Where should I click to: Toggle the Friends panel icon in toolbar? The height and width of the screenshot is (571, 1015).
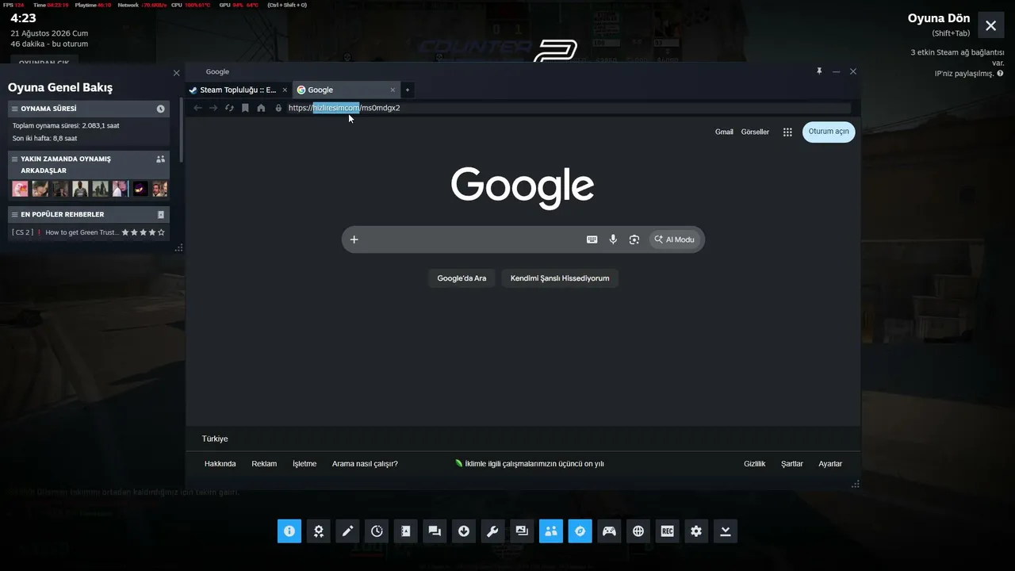tap(551, 531)
